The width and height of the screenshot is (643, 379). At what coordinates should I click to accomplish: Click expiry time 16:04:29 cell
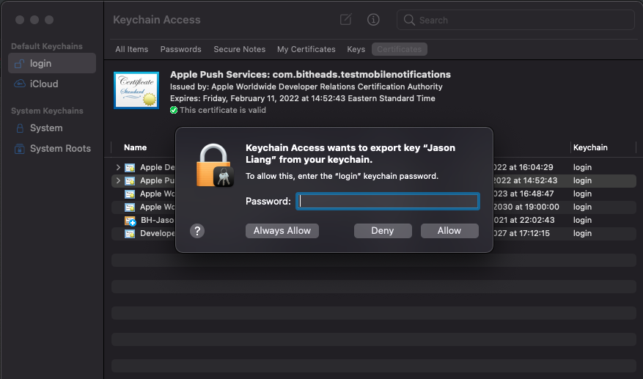[x=523, y=167]
